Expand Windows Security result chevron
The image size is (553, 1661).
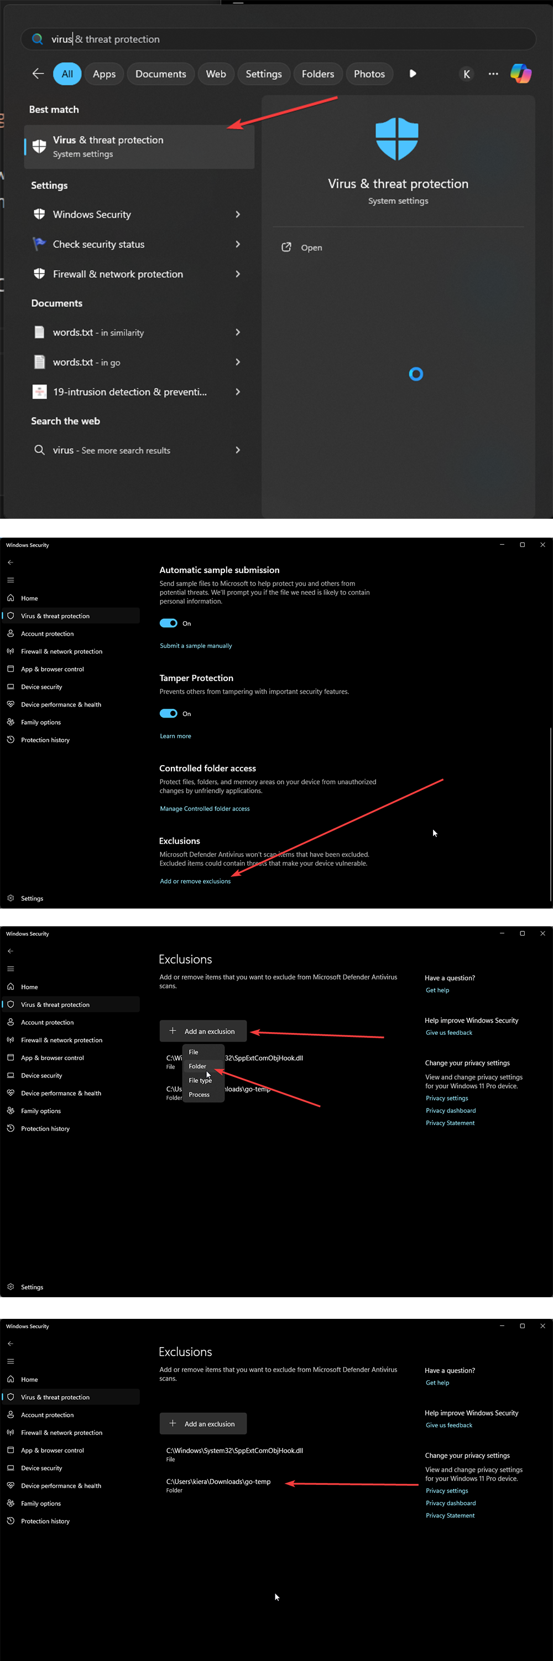coord(238,214)
